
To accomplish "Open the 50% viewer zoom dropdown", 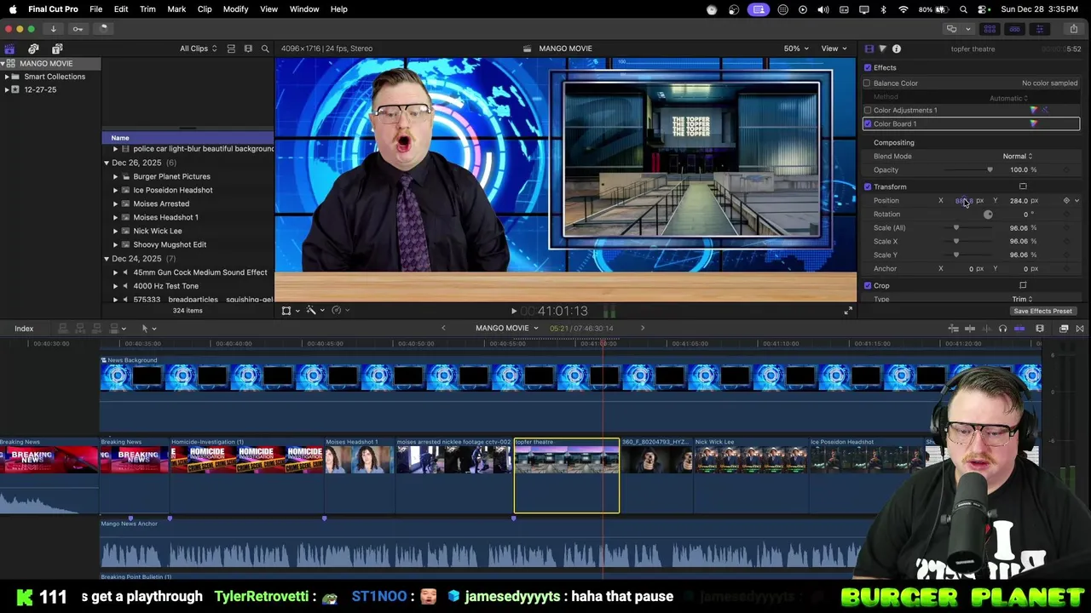I will (796, 49).
